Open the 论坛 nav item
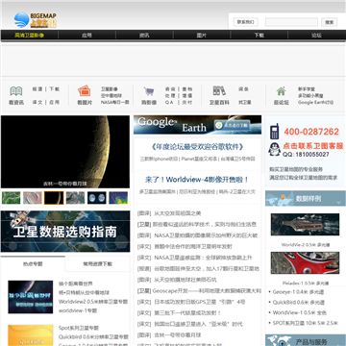This screenshot has height=346, width=346. (316, 36)
